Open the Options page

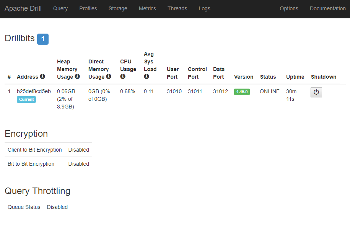coord(289,8)
